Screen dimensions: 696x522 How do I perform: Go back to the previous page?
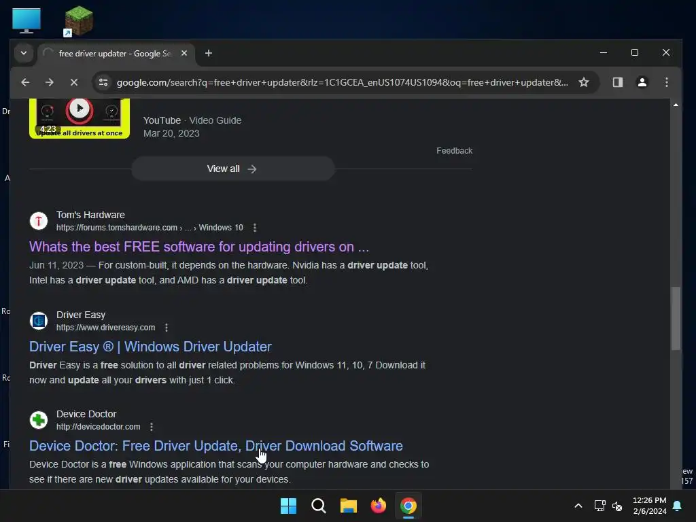click(25, 82)
